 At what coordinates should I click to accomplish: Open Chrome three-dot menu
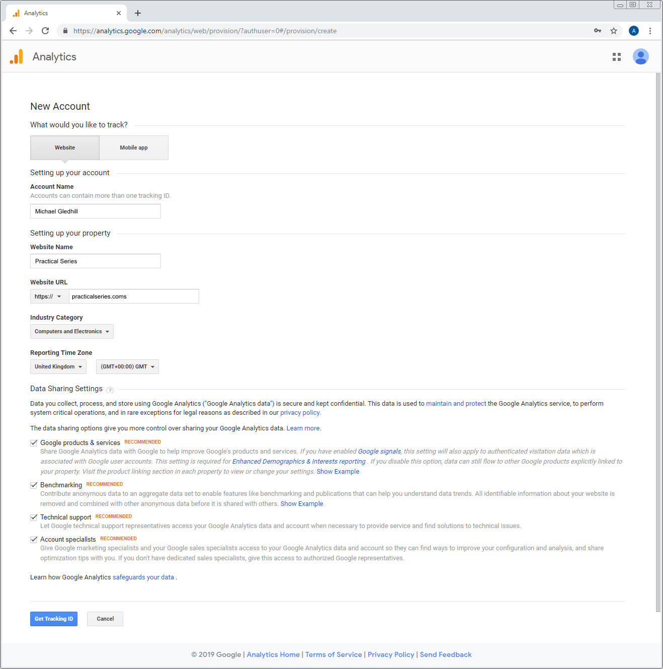(x=650, y=31)
